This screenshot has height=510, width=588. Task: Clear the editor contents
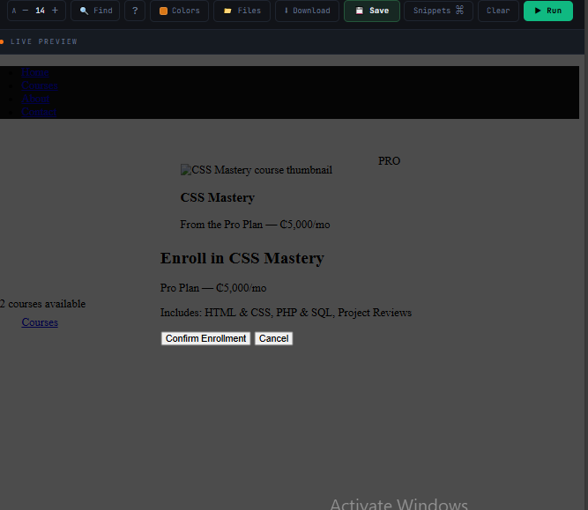[498, 11]
